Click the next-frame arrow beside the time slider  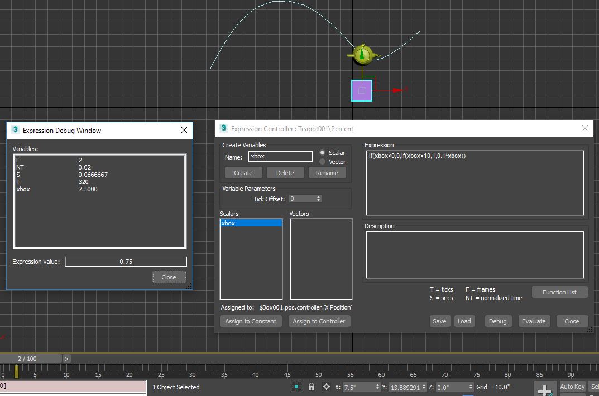[x=66, y=359]
